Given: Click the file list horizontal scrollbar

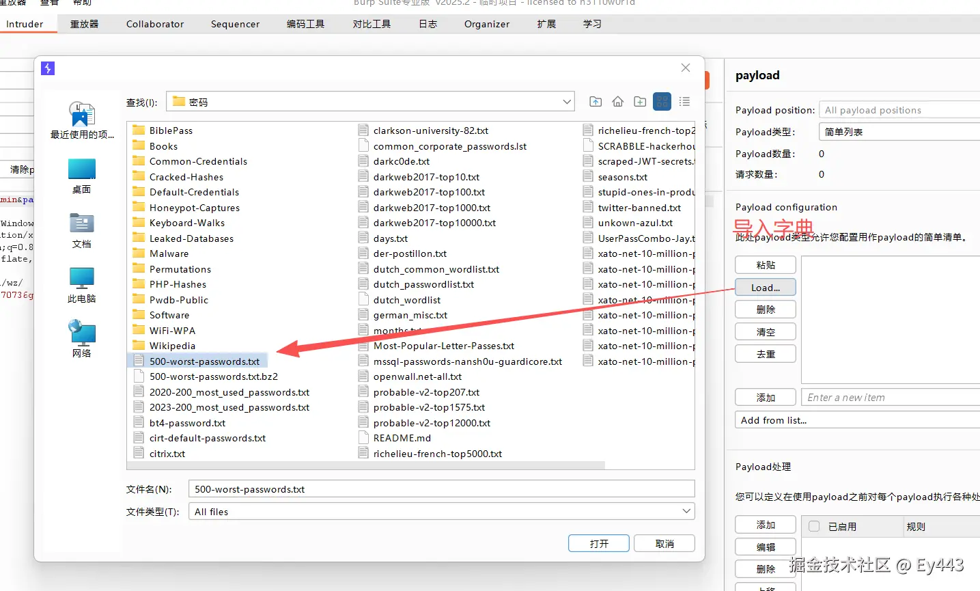Looking at the screenshot, I should 366,465.
